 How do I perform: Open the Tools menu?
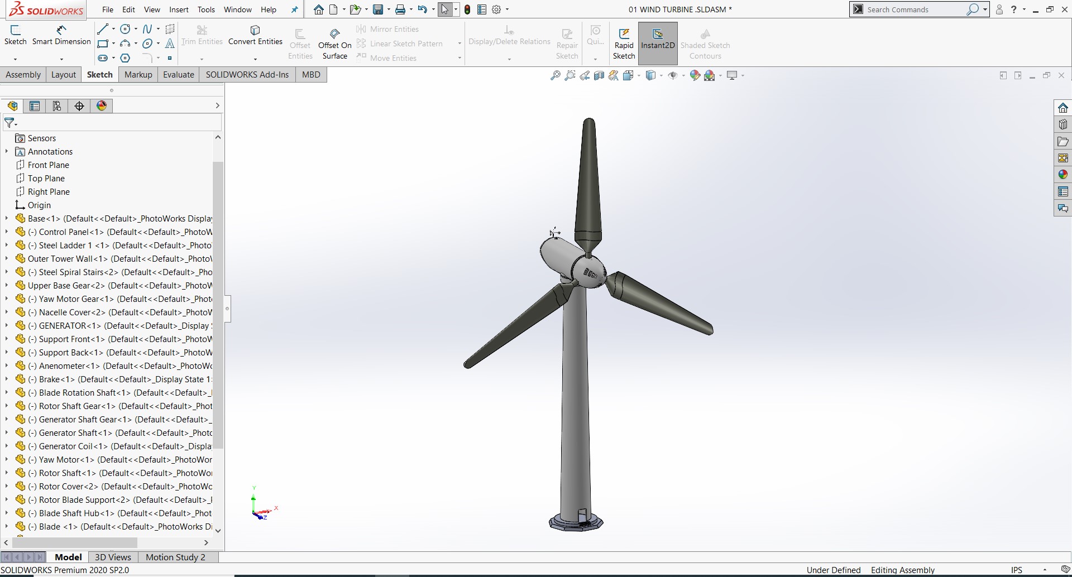(206, 9)
